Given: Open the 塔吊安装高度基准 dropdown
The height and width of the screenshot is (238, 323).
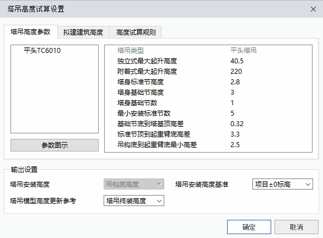Looking at the screenshot, I should (x=283, y=184).
